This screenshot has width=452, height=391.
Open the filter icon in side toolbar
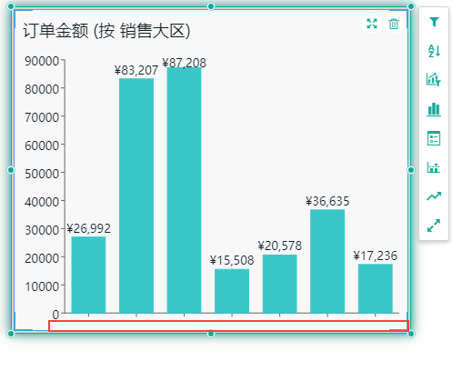(x=434, y=22)
